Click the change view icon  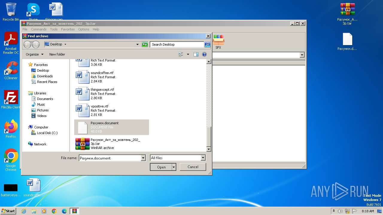click(181, 54)
